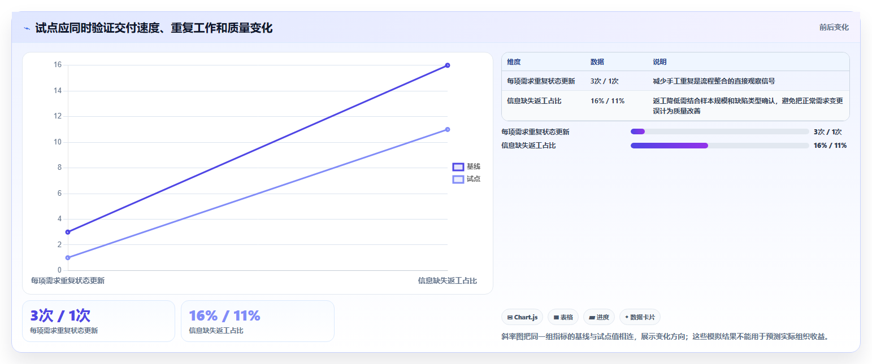This screenshot has height=364, width=872.
Task: Select the 16% / 11% data card
Action: (x=257, y=321)
